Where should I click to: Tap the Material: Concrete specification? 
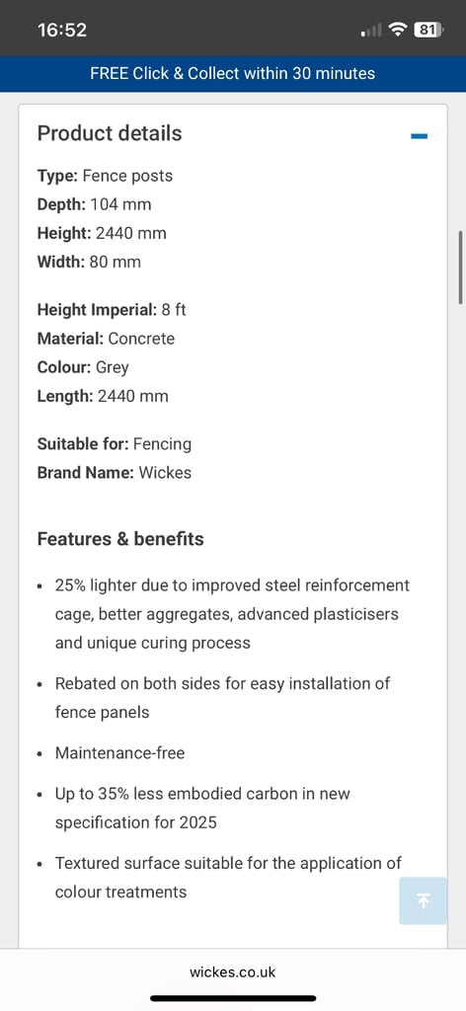pyautogui.click(x=106, y=339)
